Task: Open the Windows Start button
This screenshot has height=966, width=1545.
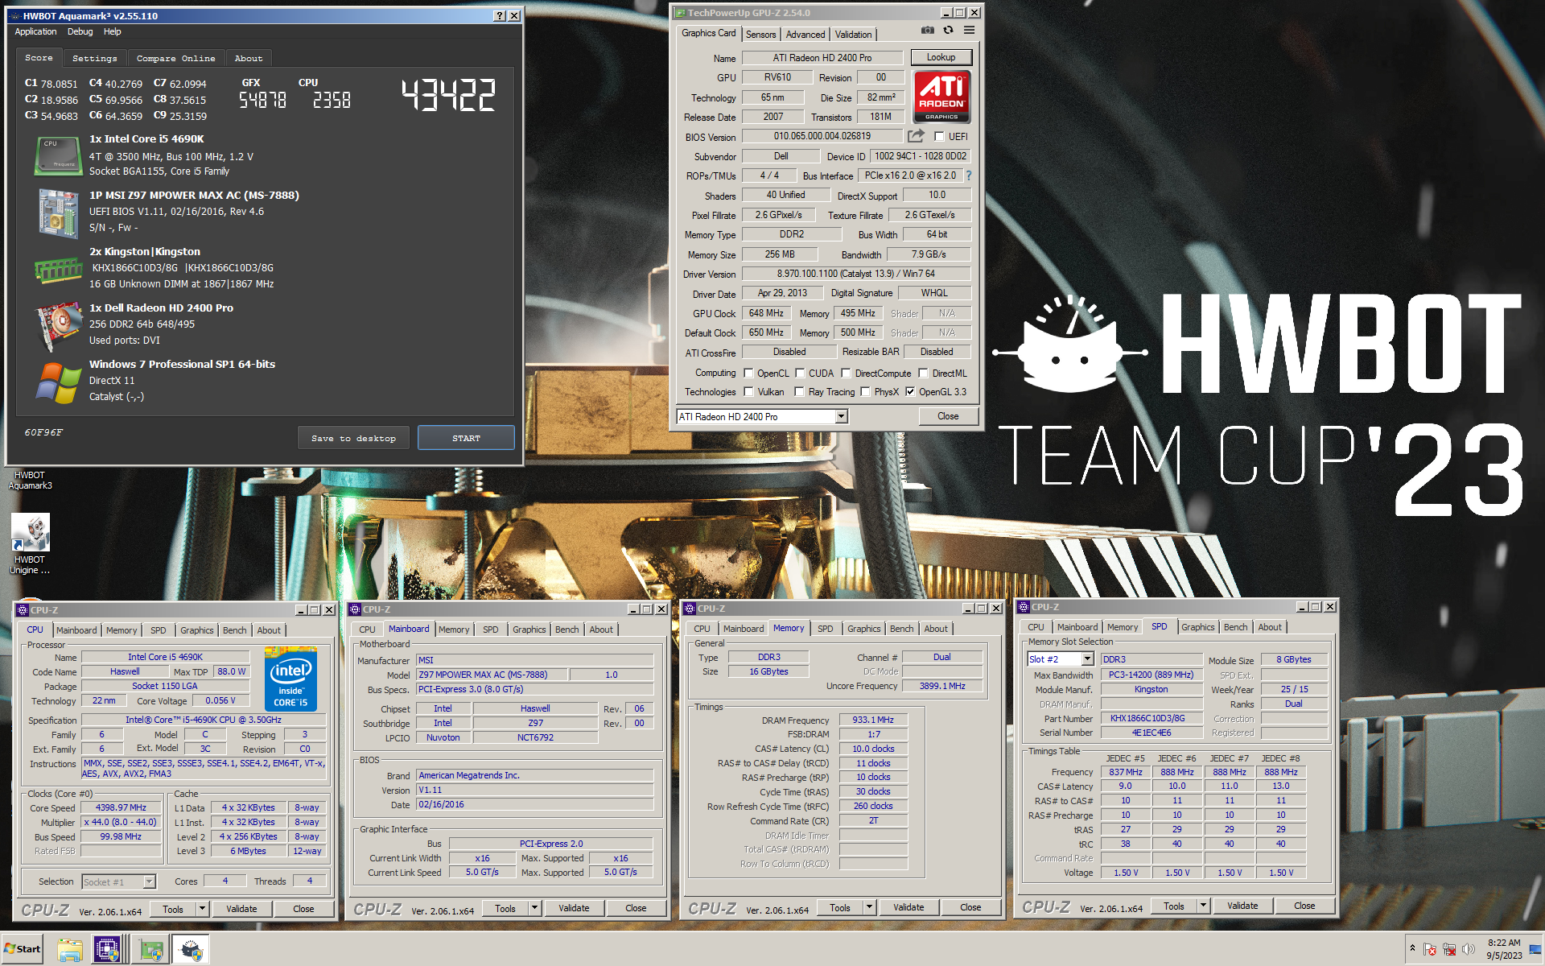Action: tap(23, 949)
